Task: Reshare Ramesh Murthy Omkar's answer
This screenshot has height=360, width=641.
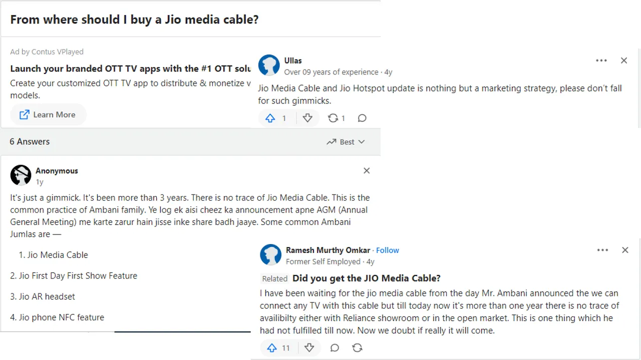Action: [x=357, y=347]
